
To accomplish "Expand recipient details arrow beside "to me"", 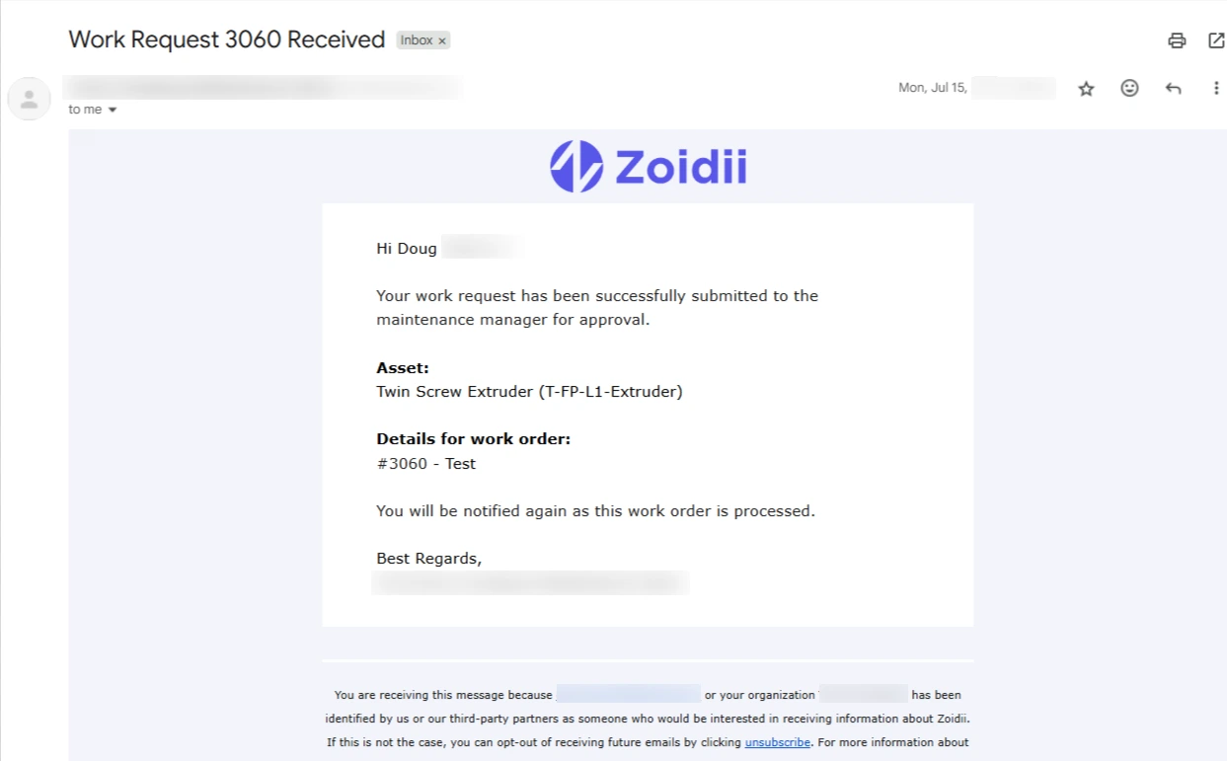I will [113, 110].
